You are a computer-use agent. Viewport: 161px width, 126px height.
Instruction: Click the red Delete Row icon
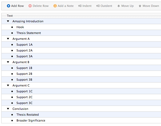[x=30, y=6]
